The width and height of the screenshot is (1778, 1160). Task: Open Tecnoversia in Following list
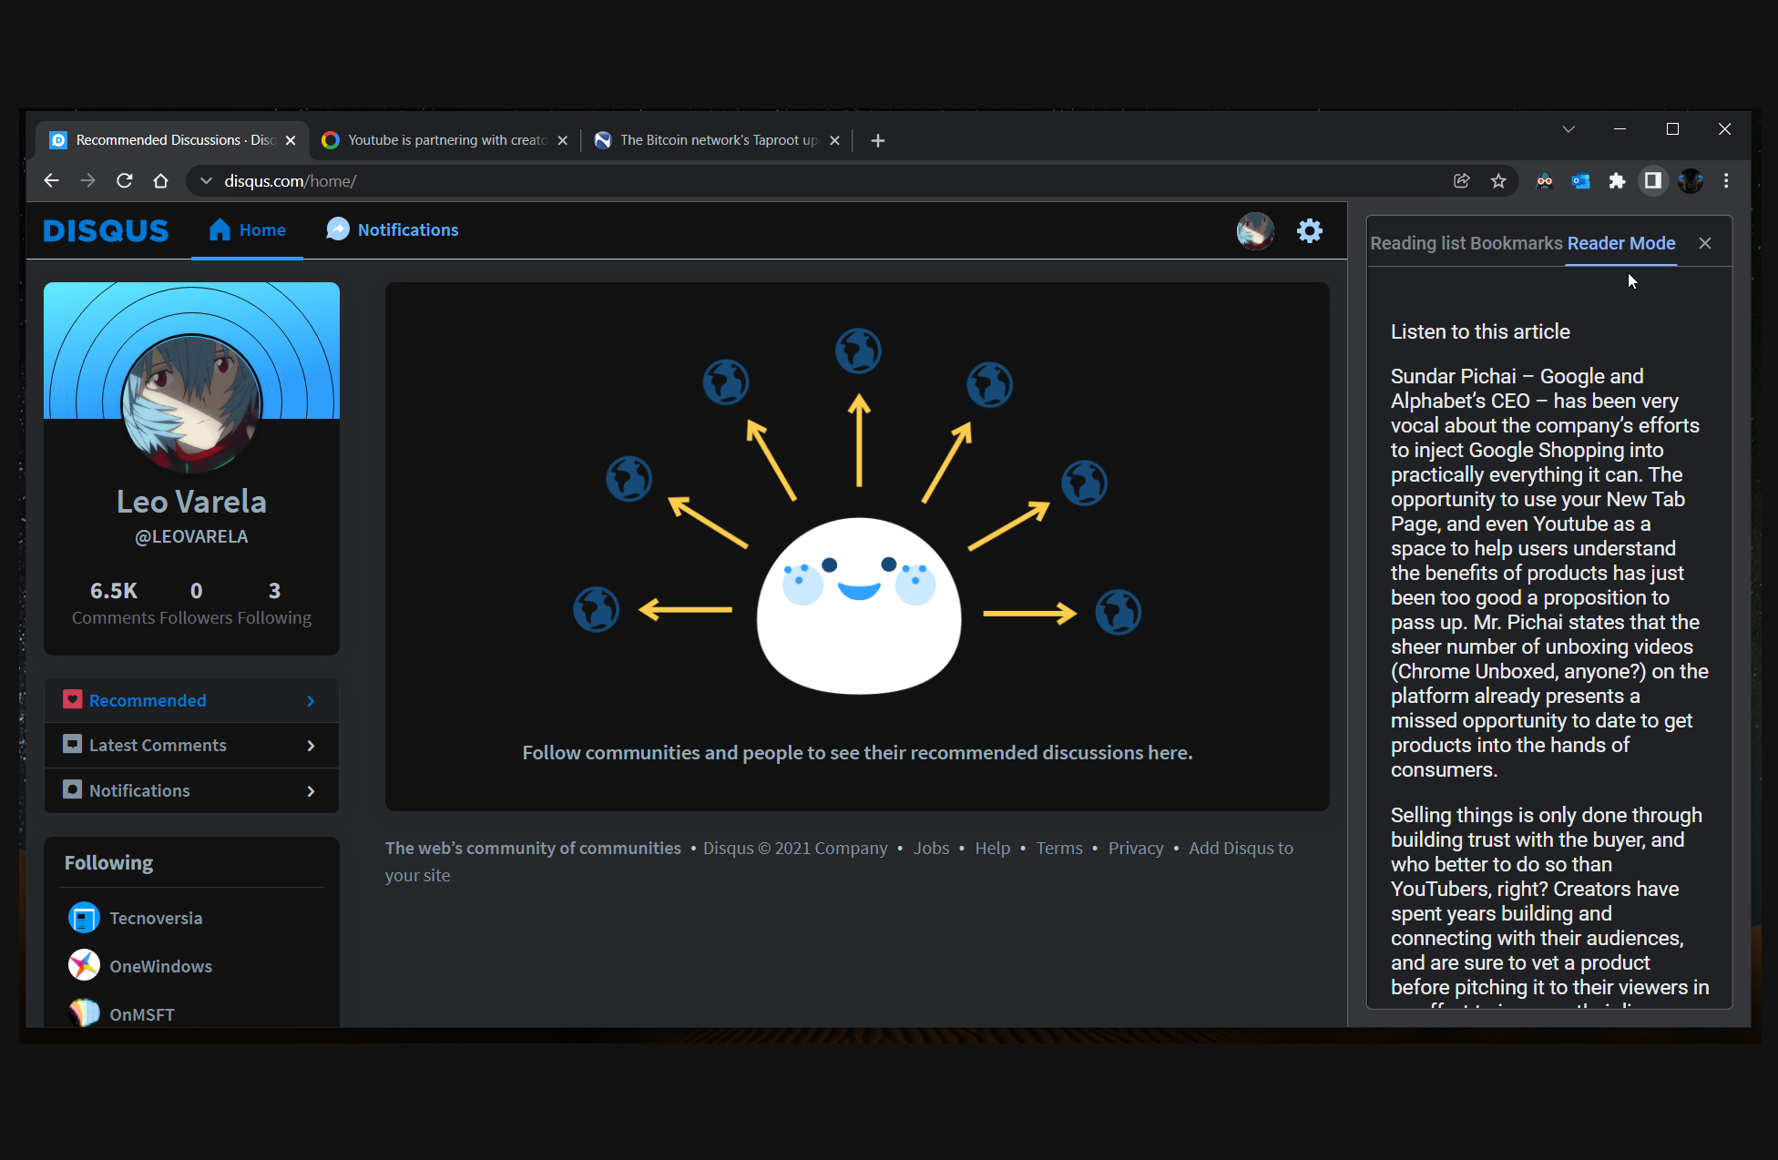pos(156,918)
